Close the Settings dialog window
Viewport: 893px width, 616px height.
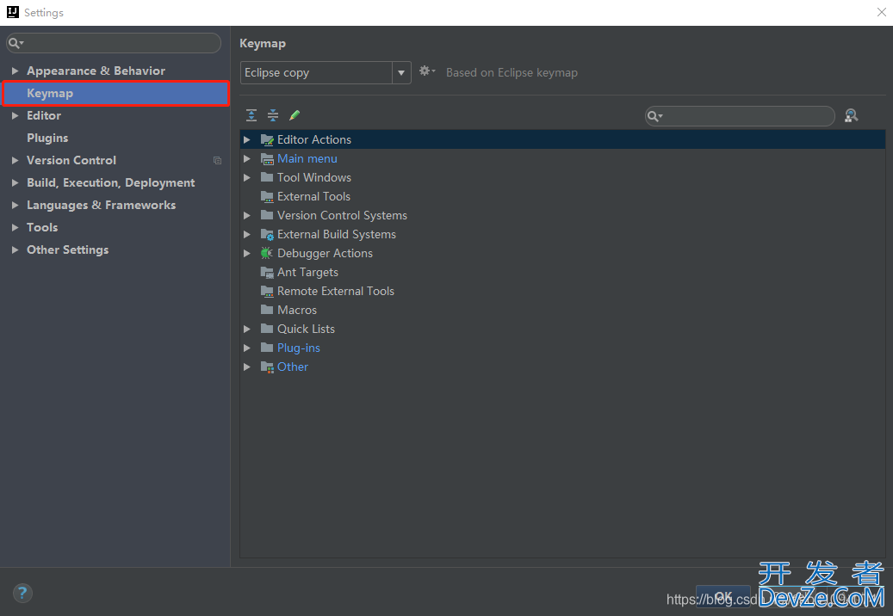881,12
